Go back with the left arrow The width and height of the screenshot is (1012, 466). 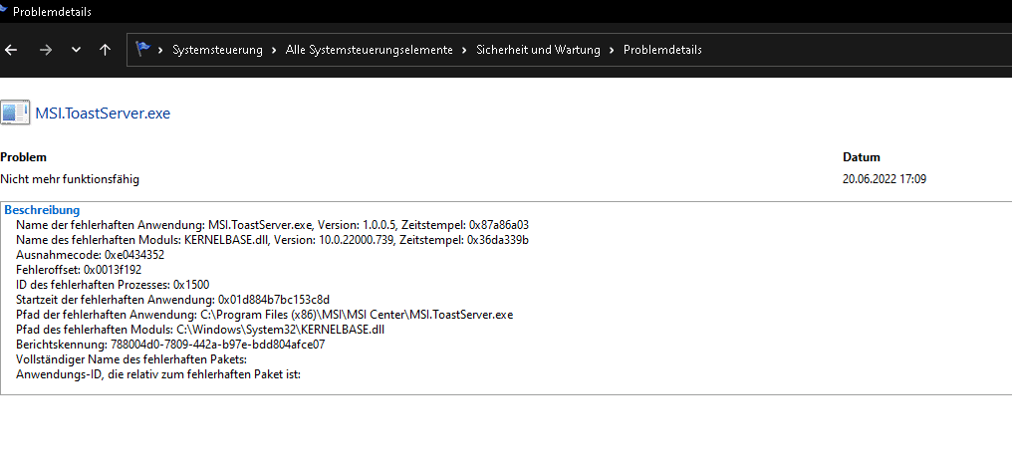pyautogui.click(x=10, y=50)
